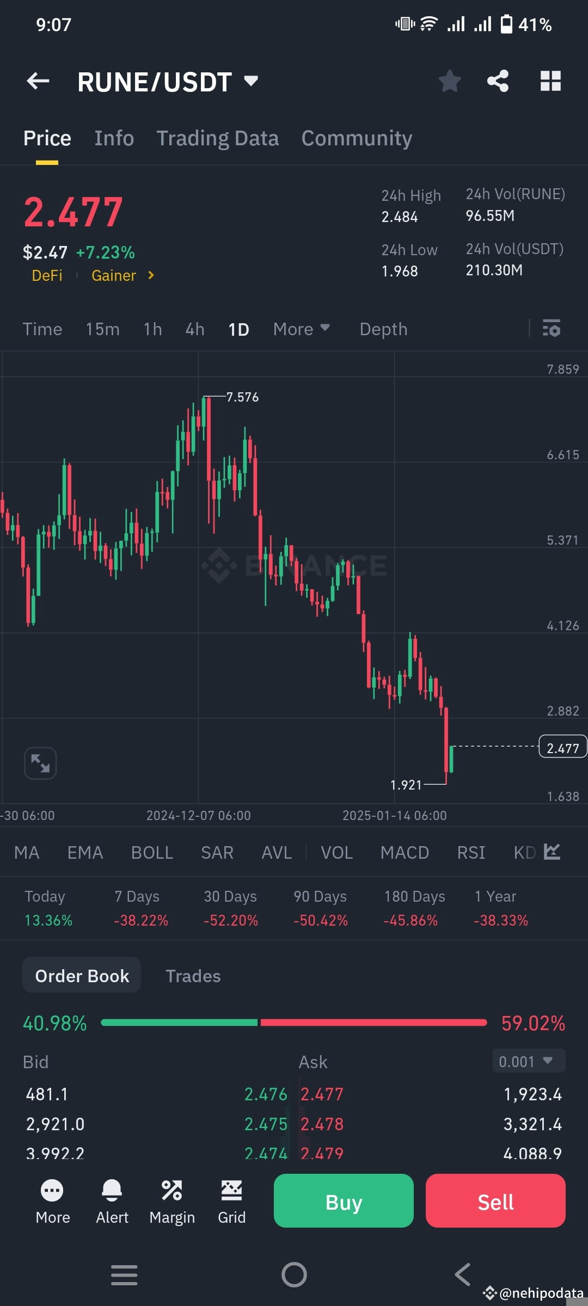Enable the RSI indicator
The width and height of the screenshot is (588, 1306).
click(x=470, y=853)
